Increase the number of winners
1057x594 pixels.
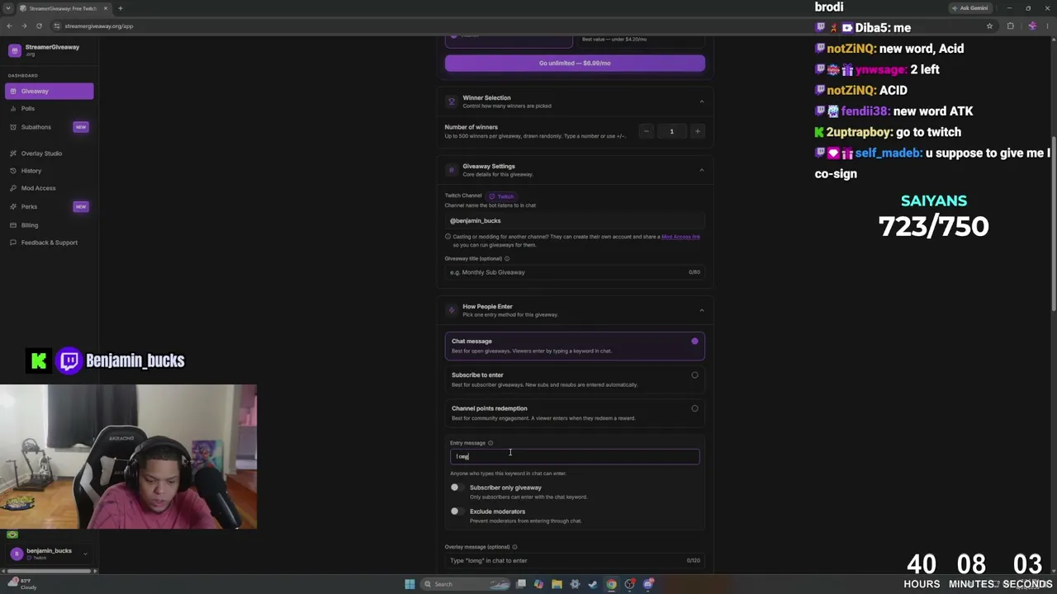[x=697, y=131]
